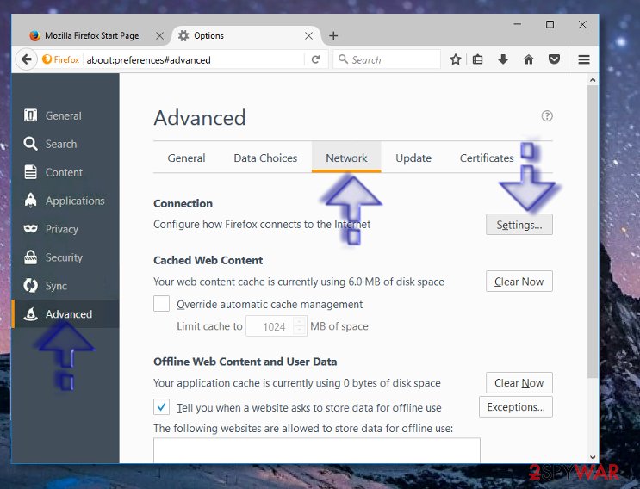
Task: Open the Pocket icon
Action: coord(554,59)
